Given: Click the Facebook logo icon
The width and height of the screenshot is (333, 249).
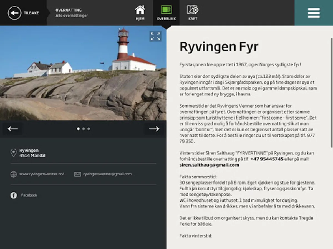Looking at the screenshot, I should [x=14, y=195].
